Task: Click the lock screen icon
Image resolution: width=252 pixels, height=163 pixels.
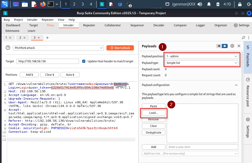Action: [240, 4]
